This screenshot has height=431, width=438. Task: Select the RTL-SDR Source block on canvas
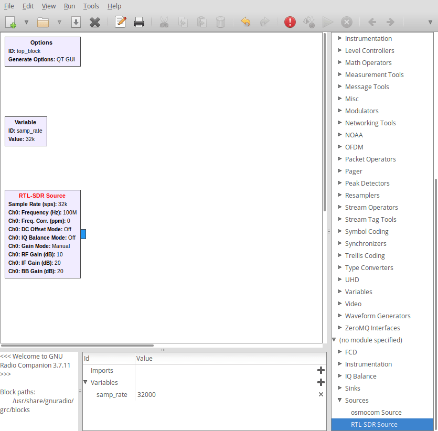pyautogui.click(x=42, y=233)
